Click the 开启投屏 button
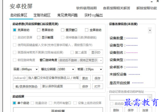The width and height of the screenshot is (161, 112). tap(58, 110)
